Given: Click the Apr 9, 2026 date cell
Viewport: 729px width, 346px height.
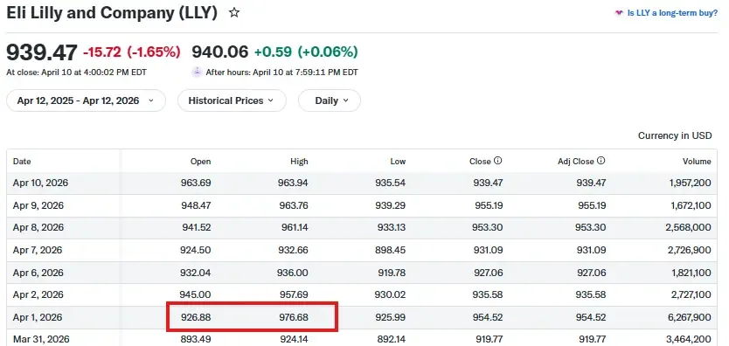Looking at the screenshot, I should pos(38,205).
